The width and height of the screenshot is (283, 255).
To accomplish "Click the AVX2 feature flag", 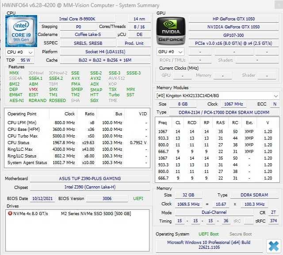I will click(x=96, y=78).
